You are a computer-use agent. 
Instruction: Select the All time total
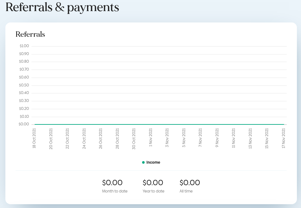pyautogui.click(x=190, y=183)
